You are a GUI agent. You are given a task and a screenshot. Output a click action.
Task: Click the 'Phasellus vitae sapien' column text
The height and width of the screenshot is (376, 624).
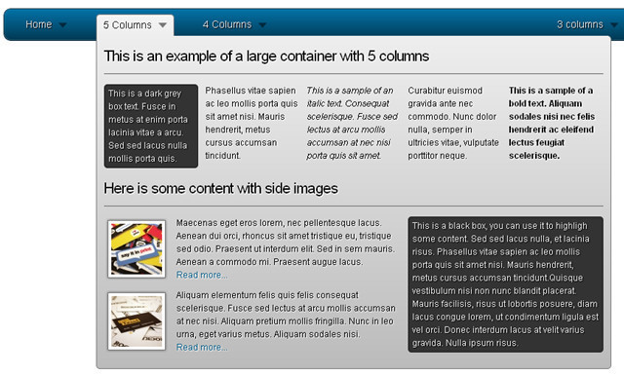[252, 123]
